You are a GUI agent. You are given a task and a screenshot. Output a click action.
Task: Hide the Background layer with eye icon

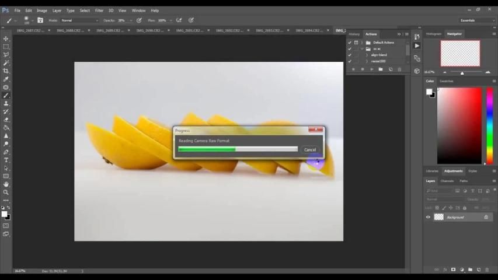point(428,217)
